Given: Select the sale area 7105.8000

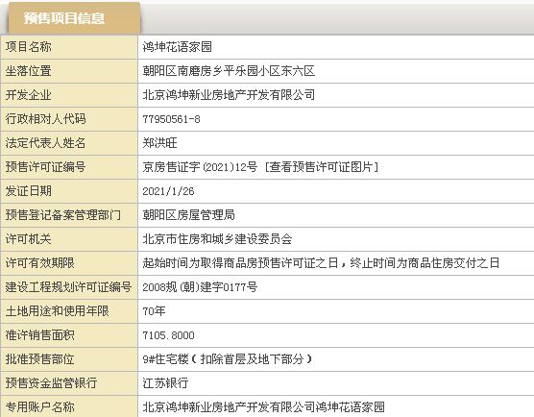Looking at the screenshot, I should (x=168, y=335).
